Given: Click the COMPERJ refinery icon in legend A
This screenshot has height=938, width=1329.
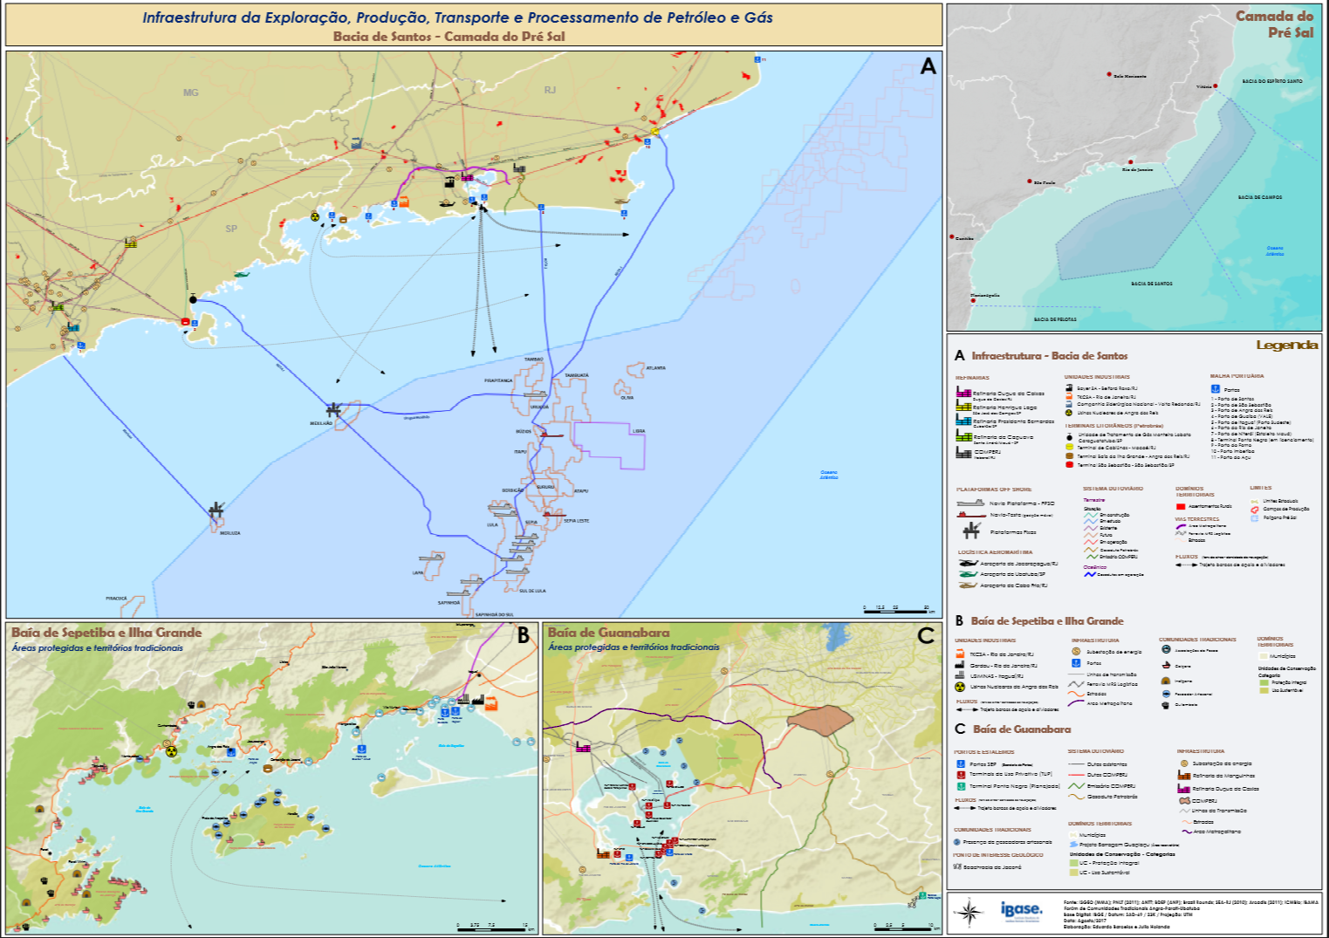Looking at the screenshot, I should click(x=963, y=453).
